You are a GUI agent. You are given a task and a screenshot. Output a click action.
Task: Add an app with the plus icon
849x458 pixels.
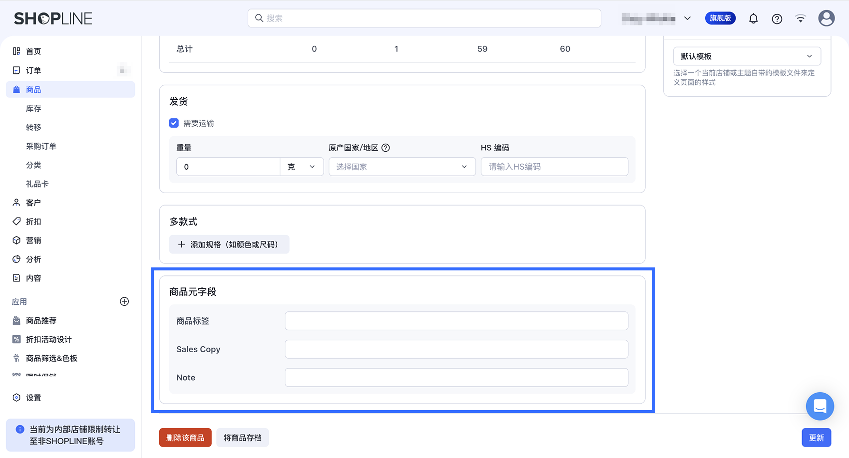click(x=124, y=301)
